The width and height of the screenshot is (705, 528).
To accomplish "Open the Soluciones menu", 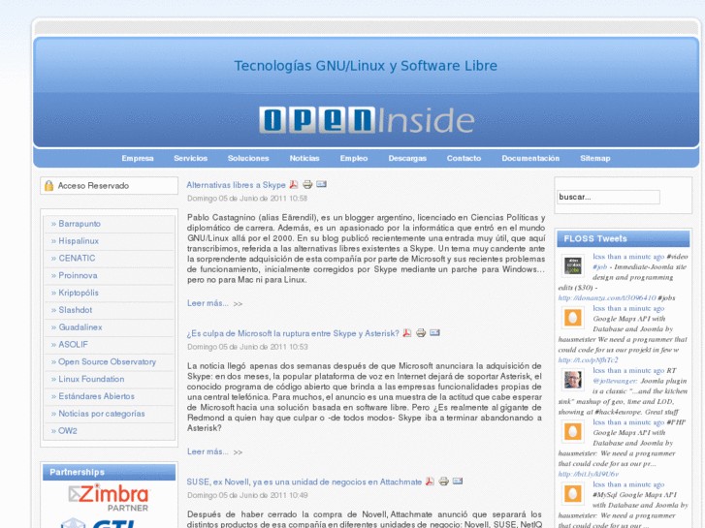I will (x=248, y=158).
